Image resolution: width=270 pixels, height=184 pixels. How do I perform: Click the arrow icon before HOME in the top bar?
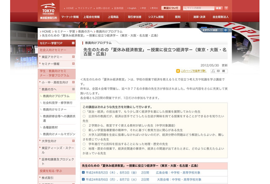[x=64, y=8]
